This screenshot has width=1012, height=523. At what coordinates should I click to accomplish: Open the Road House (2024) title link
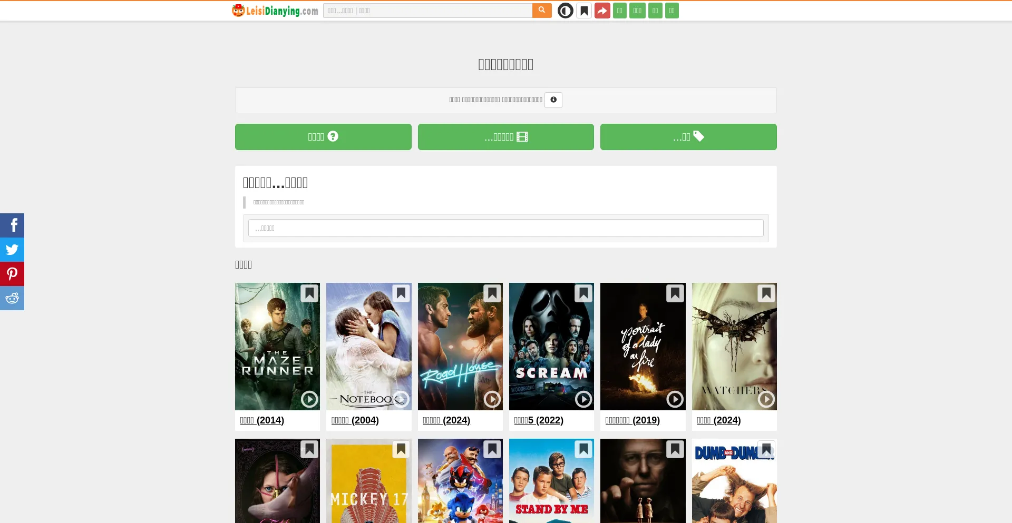click(446, 420)
